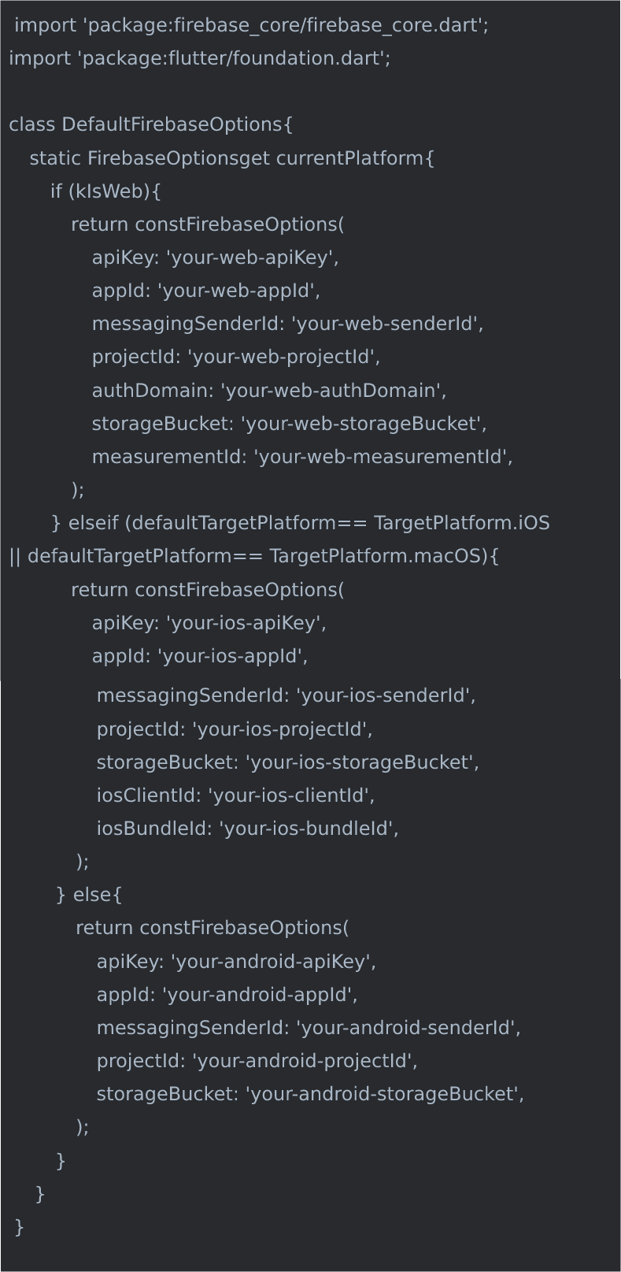Viewport: 621px width, 1272px height.
Task: Click the 'your-web-measurementId' string
Action: coord(383,457)
